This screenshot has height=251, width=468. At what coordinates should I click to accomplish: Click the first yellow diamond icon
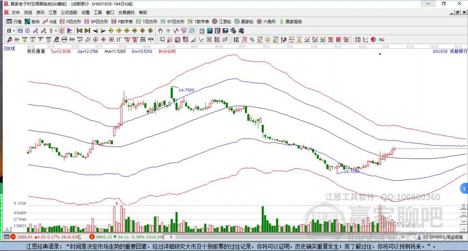coord(111,31)
